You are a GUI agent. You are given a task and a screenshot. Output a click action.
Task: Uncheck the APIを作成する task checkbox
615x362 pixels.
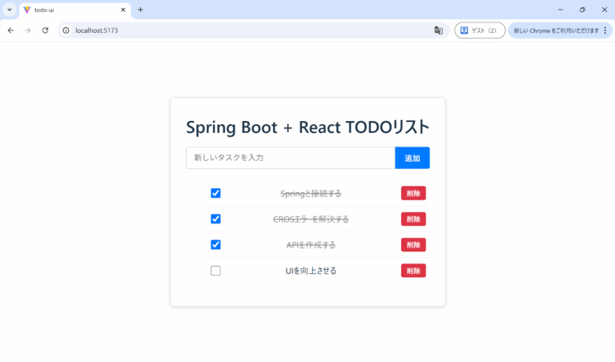(x=215, y=244)
